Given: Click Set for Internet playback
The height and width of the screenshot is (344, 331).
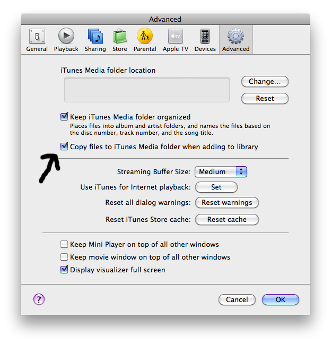Looking at the screenshot, I should click(x=216, y=187).
